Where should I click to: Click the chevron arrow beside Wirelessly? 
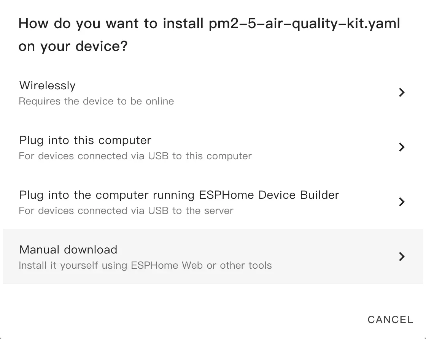(401, 92)
